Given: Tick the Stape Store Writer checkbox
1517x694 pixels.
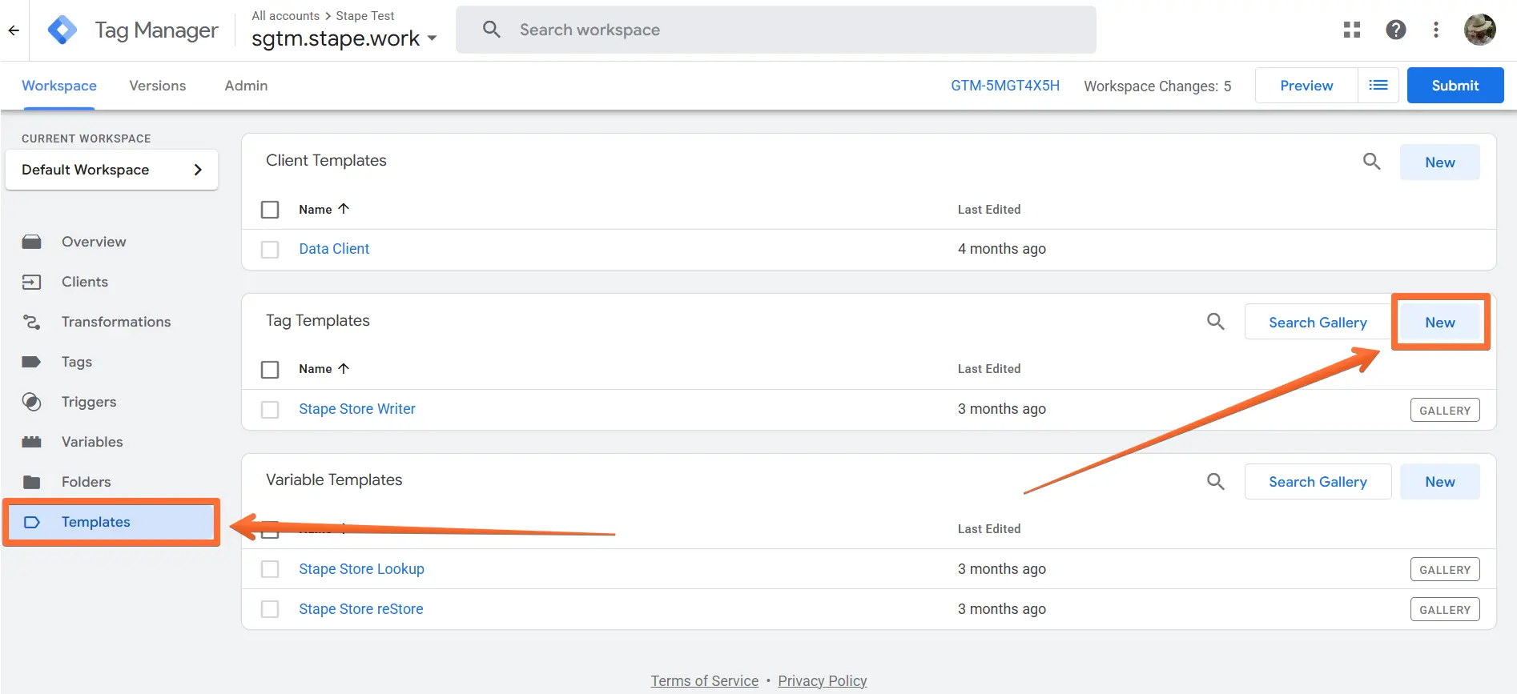Looking at the screenshot, I should point(270,410).
